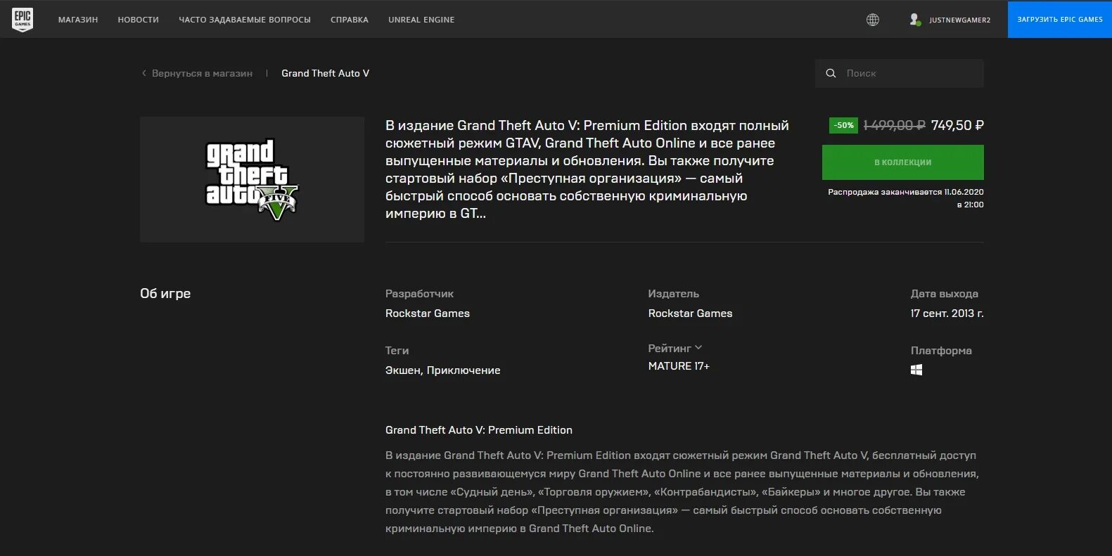Click the green В КОЛЛЕКЦИИ button
The height and width of the screenshot is (556, 1112).
point(902,162)
